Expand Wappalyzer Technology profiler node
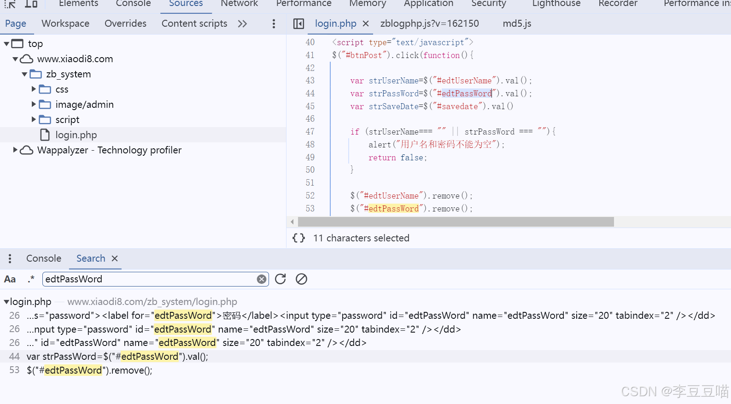 pos(15,150)
